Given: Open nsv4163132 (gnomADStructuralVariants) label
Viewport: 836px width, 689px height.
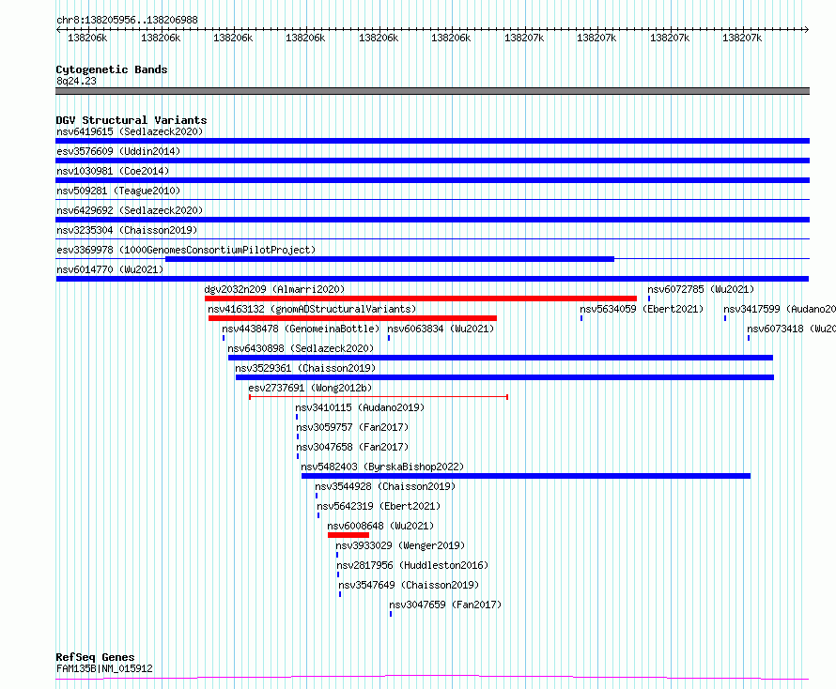Looking at the screenshot, I should [x=312, y=309].
